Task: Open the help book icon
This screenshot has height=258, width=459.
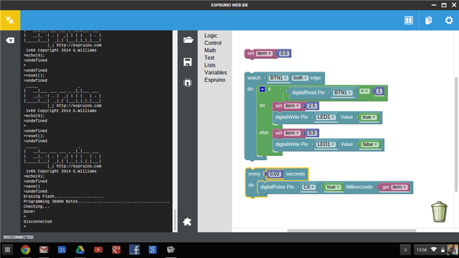Action: coord(429,20)
